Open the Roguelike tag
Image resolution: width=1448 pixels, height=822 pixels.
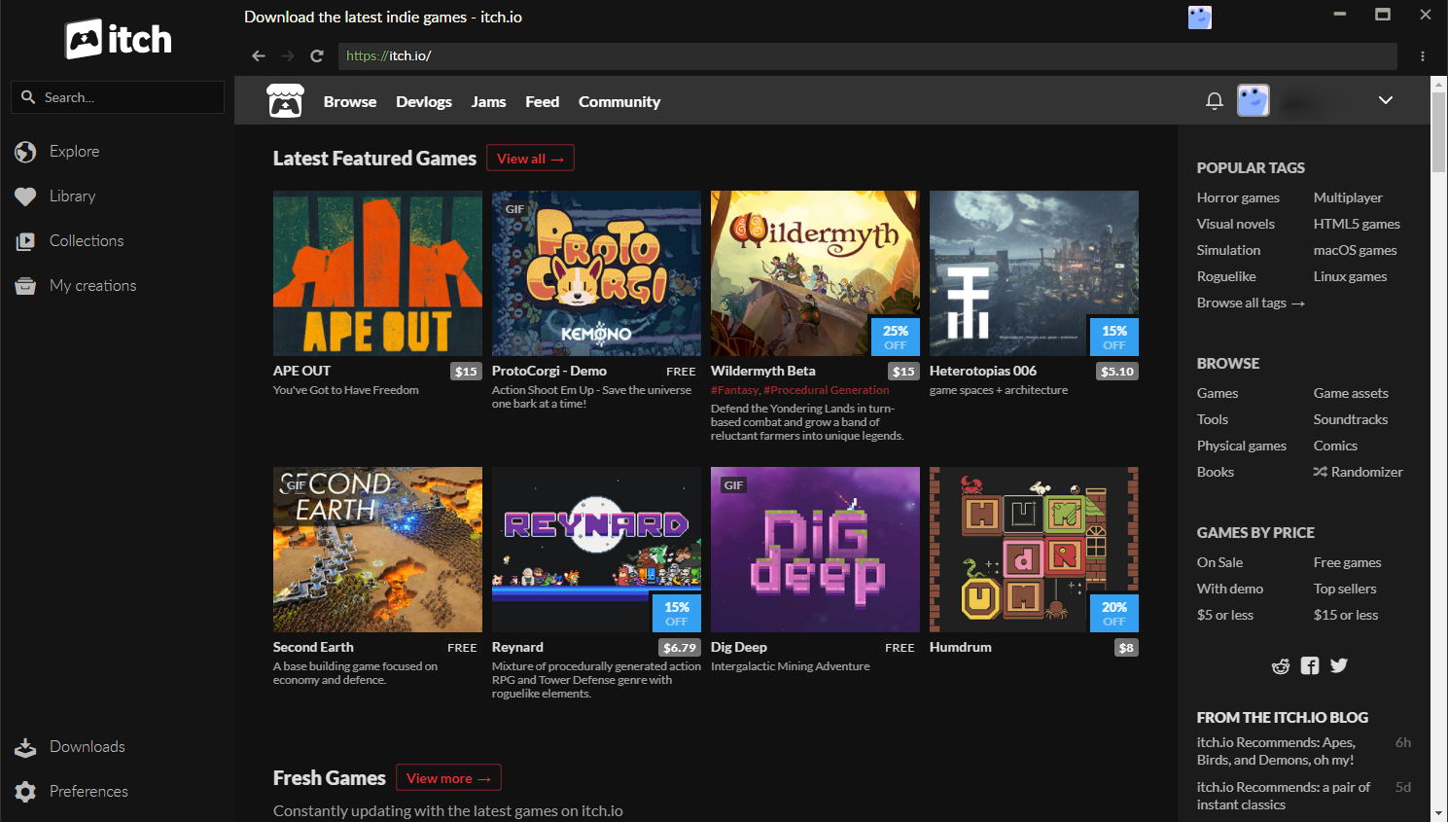point(1226,276)
